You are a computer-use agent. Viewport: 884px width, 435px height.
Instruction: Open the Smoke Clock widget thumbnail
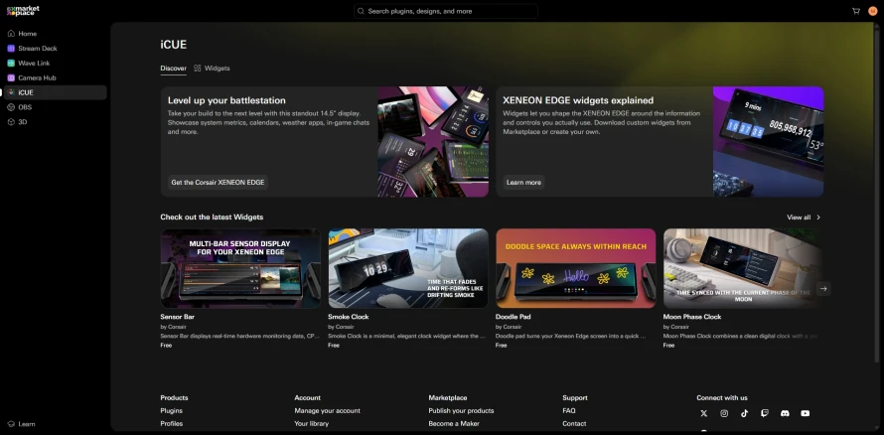[408, 268]
